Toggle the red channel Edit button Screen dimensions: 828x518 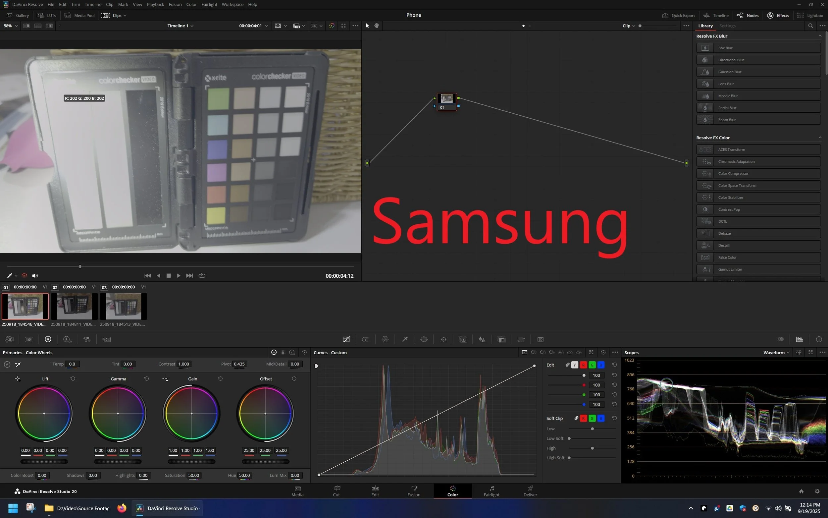click(x=583, y=365)
